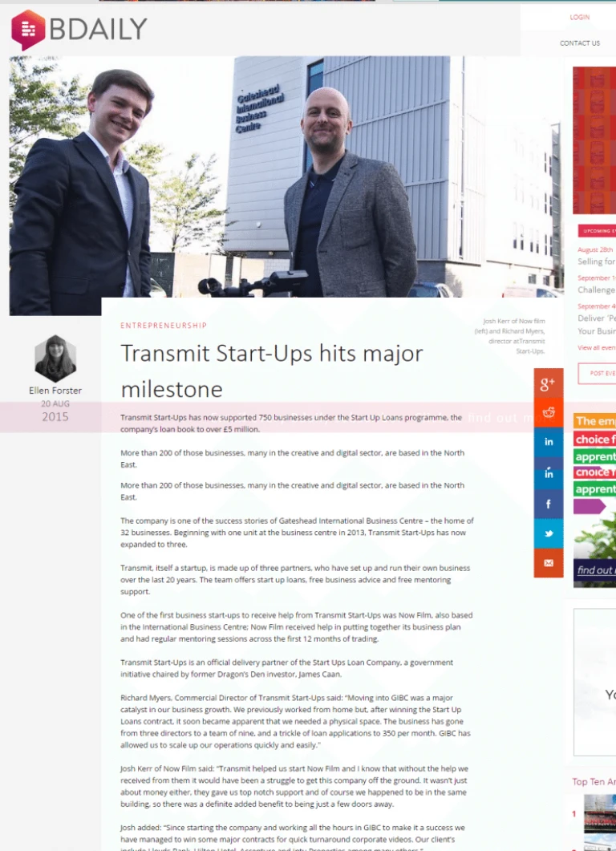The image size is (616, 851).
Task: Share via first LinkedIn icon
Action: pos(548,442)
